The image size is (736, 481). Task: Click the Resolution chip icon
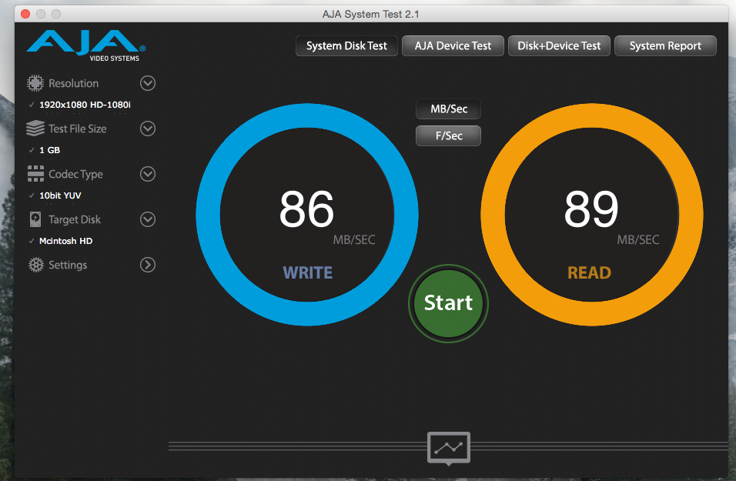pyautogui.click(x=35, y=83)
